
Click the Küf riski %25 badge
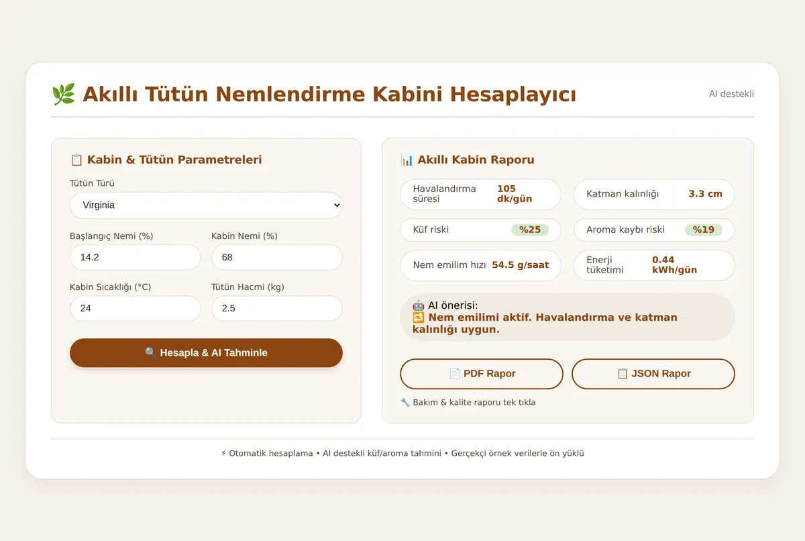coord(530,230)
